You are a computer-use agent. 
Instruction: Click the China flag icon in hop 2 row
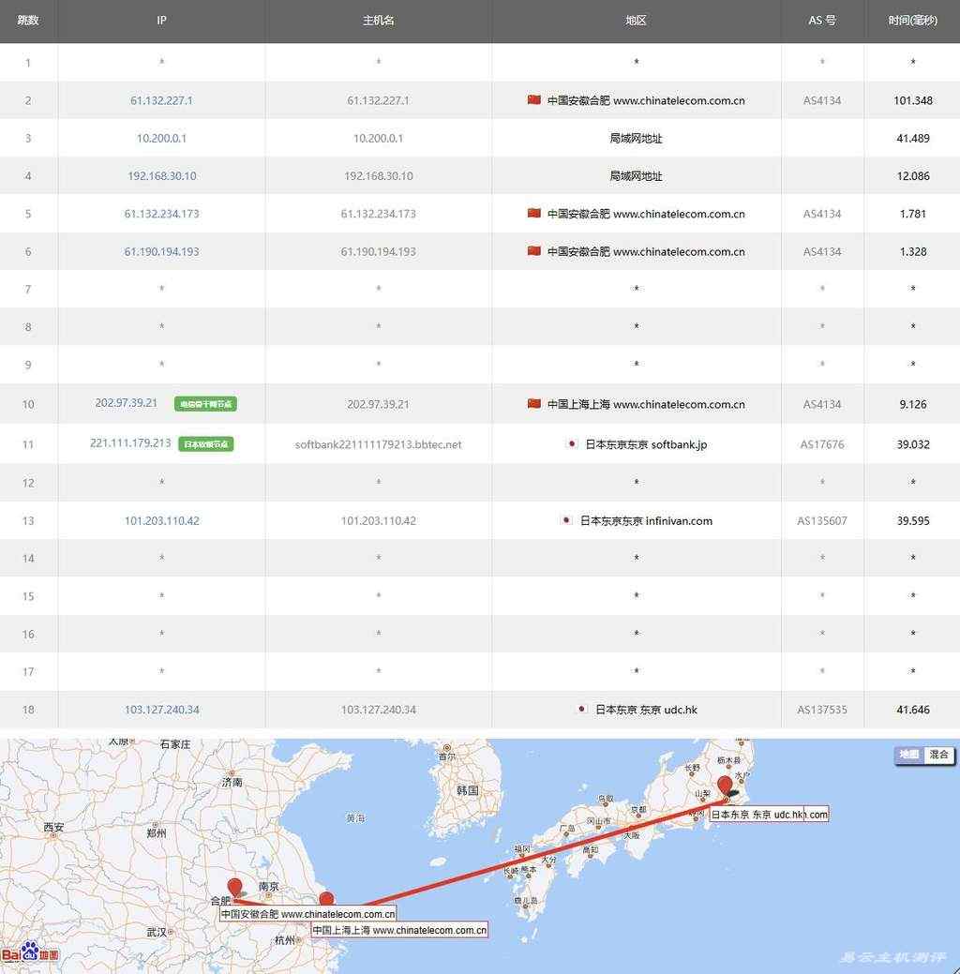[x=533, y=99]
